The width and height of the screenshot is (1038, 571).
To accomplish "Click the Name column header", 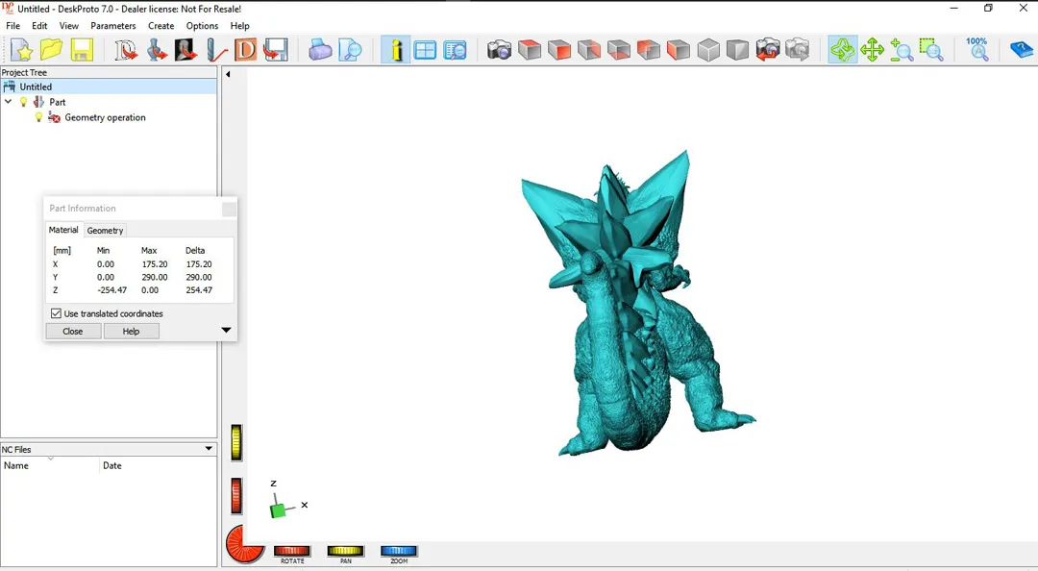I will pyautogui.click(x=50, y=465).
